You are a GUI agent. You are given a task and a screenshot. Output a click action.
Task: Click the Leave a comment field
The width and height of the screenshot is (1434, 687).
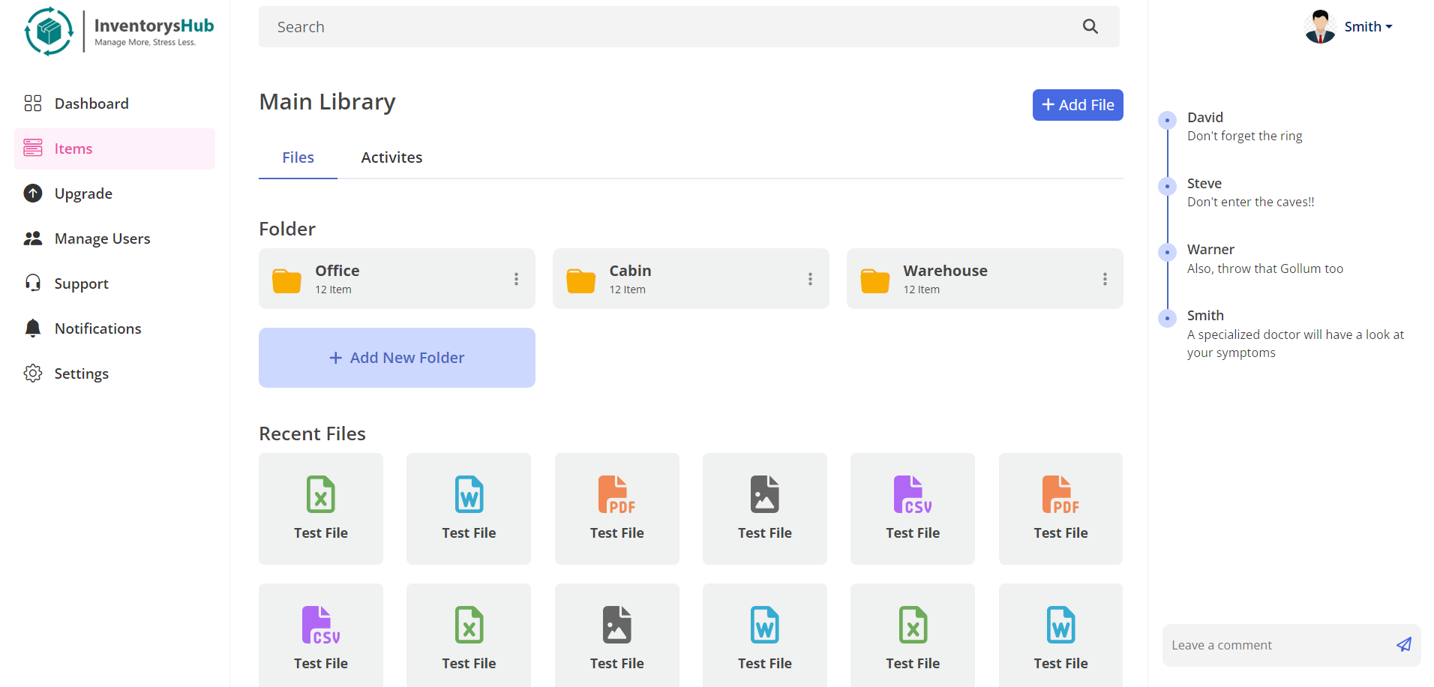coord(1291,645)
